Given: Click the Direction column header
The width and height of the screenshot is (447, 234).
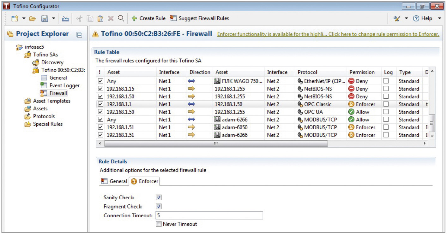Looking at the screenshot, I should [200, 72].
